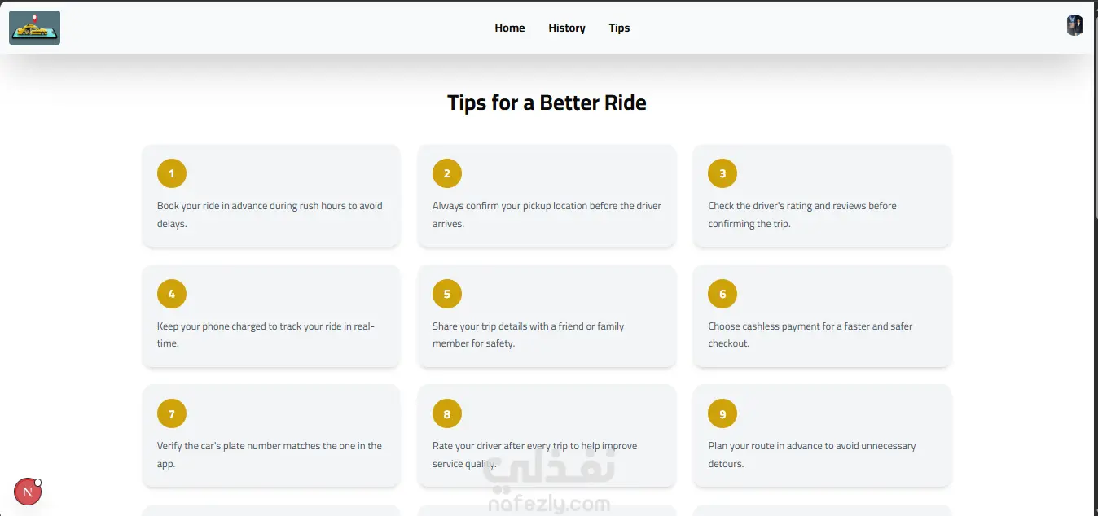Select the number 3 tip badge
This screenshot has width=1098, height=516.
(x=722, y=173)
